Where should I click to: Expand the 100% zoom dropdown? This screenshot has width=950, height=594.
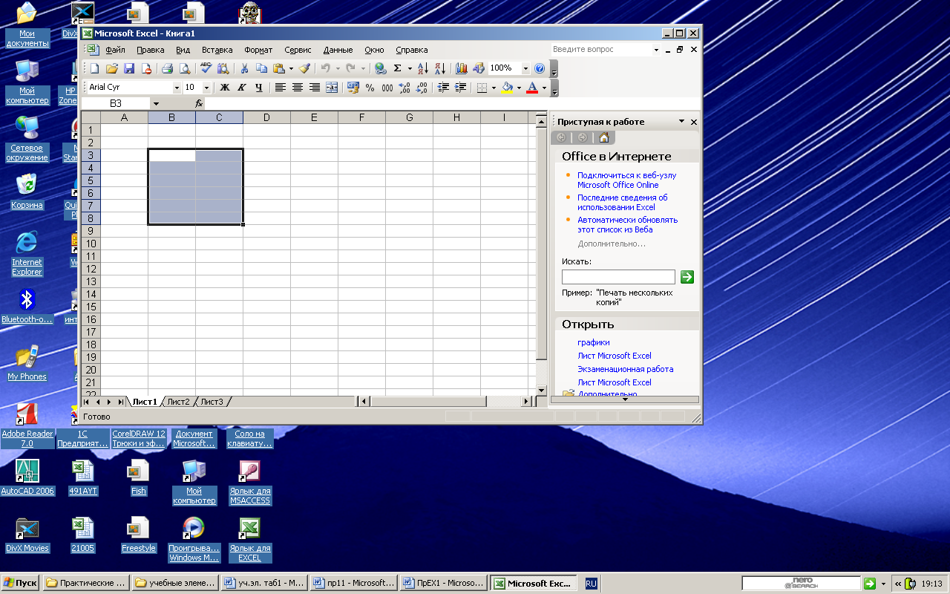[525, 68]
